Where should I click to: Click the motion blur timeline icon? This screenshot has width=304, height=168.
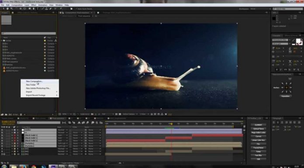point(87,123)
